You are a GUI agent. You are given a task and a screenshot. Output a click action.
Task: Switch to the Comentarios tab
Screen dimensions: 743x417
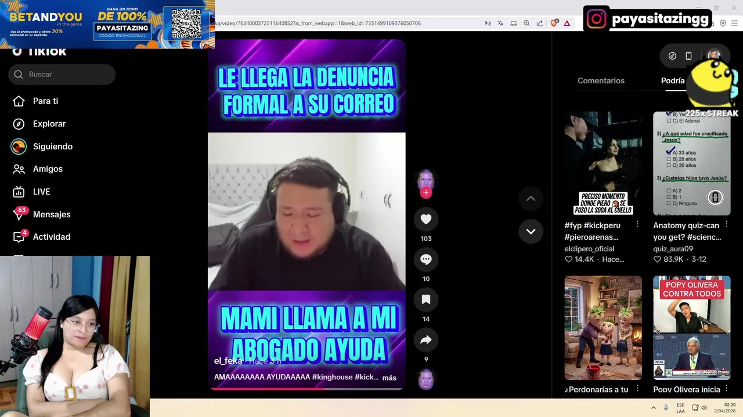pos(601,81)
